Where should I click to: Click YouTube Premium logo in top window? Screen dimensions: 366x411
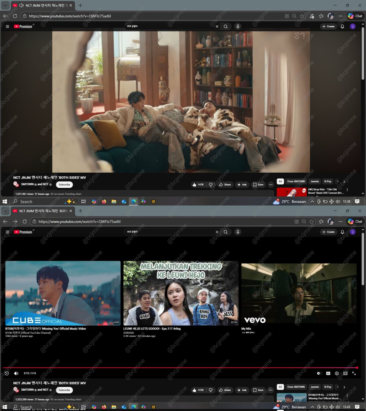[x=24, y=26]
